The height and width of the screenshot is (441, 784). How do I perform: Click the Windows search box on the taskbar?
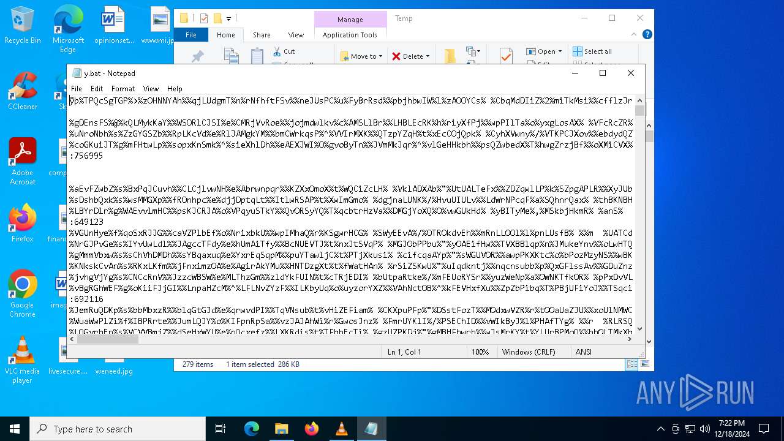pyautogui.click(x=118, y=429)
